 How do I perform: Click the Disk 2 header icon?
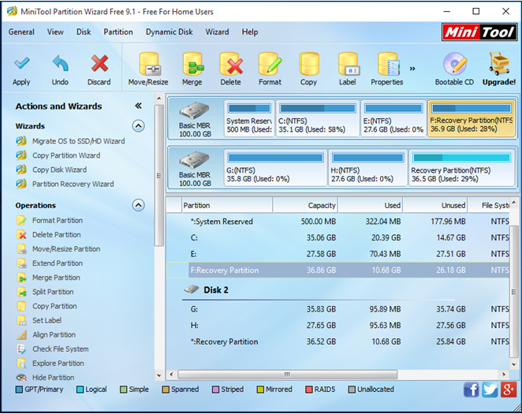(x=192, y=289)
